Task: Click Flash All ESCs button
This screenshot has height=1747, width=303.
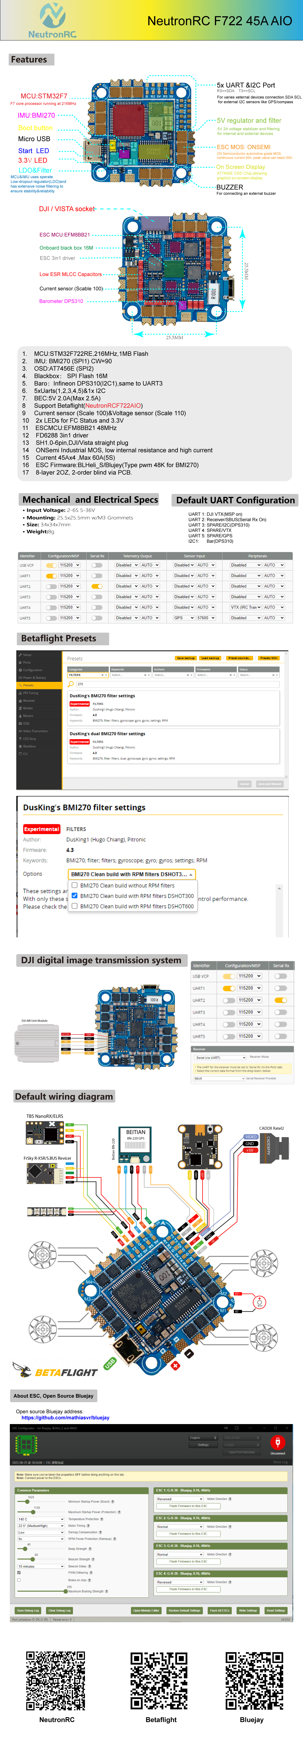Action: [220, 1611]
